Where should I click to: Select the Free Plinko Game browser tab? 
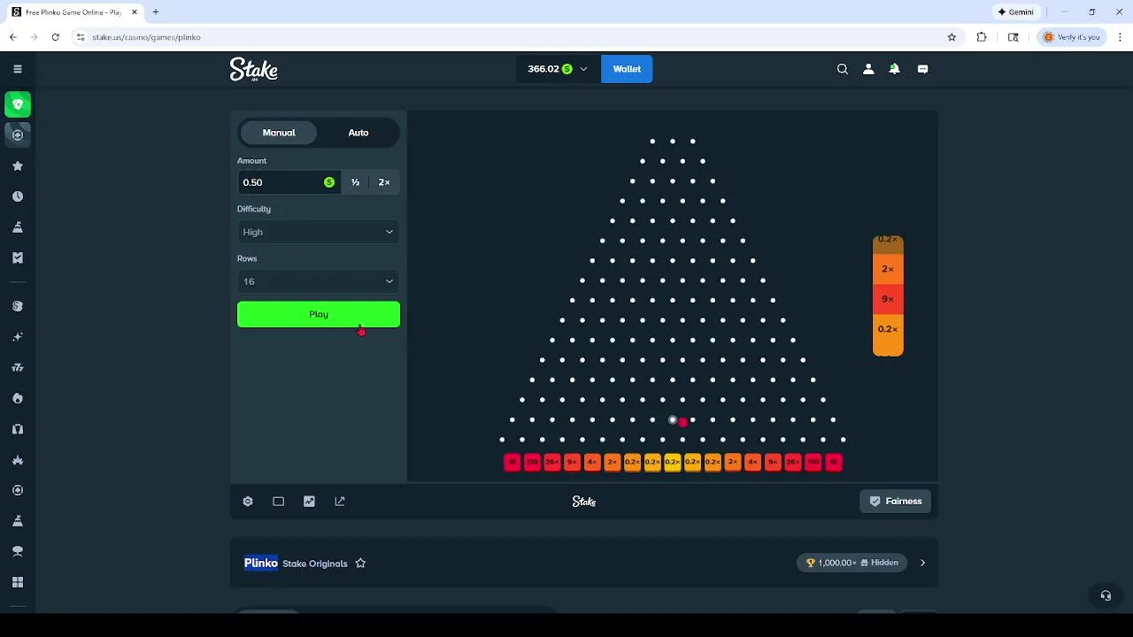[x=74, y=12]
